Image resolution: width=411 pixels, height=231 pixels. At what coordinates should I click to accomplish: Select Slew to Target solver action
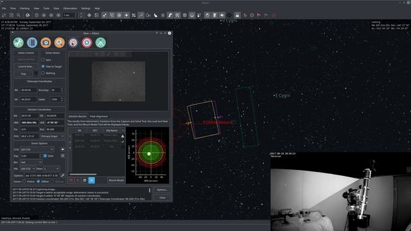[x=43, y=67]
